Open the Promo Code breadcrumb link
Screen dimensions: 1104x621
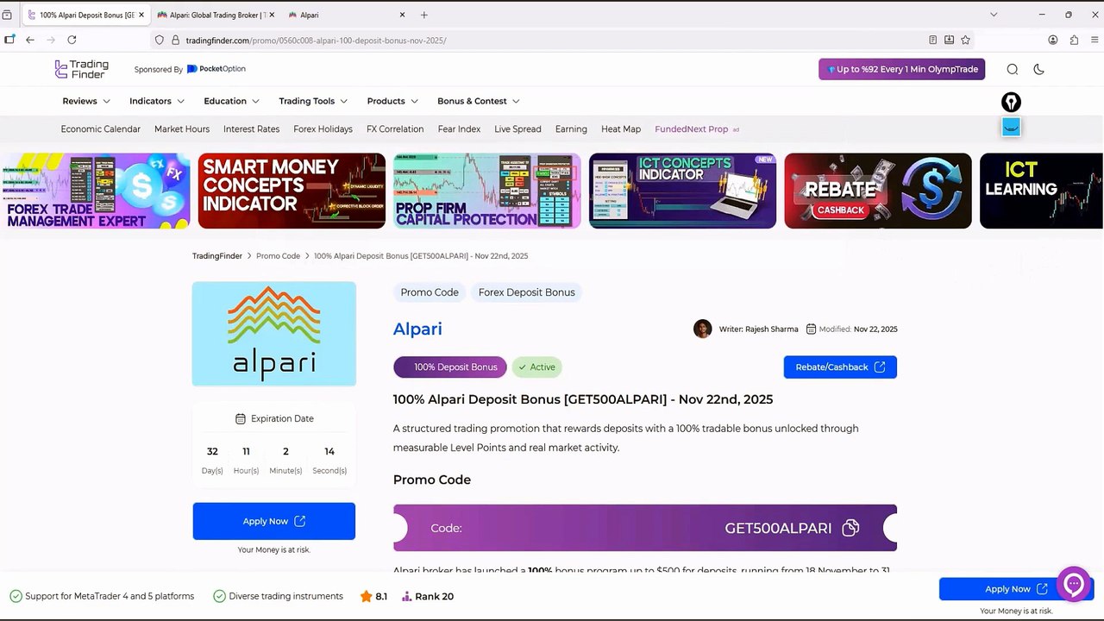click(278, 256)
